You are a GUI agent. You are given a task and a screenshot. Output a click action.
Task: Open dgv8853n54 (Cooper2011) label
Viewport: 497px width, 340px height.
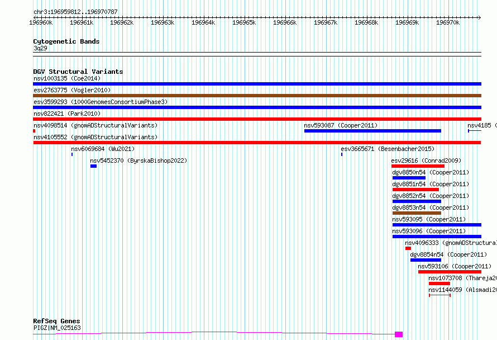click(431, 207)
